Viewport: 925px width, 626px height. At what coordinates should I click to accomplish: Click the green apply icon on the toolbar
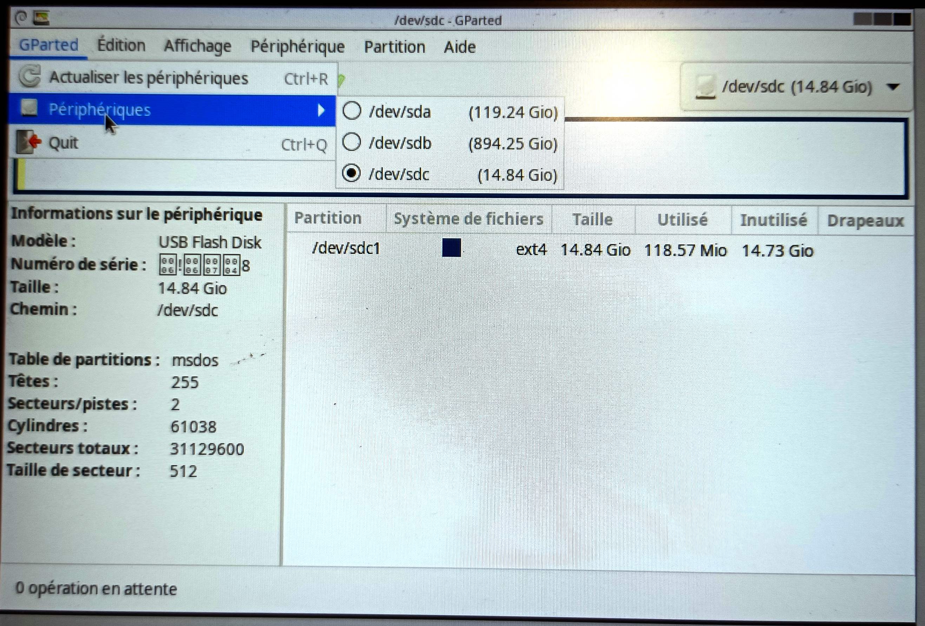coord(341,80)
